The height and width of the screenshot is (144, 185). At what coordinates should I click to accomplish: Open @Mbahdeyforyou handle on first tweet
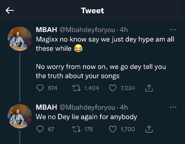[x=87, y=30]
